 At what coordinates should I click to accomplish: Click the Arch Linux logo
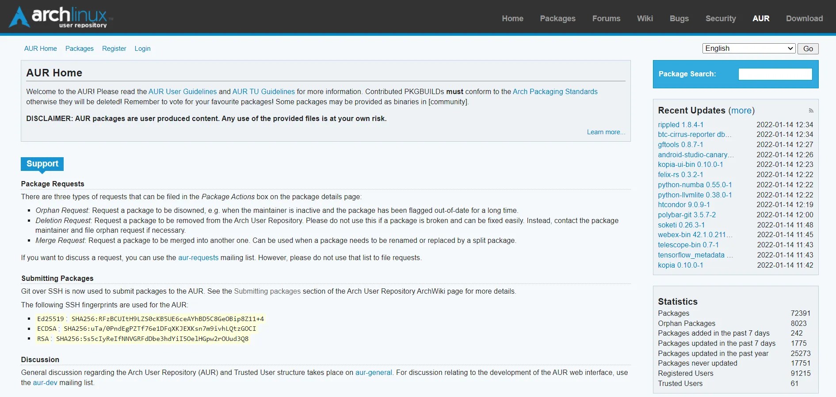[61, 17]
